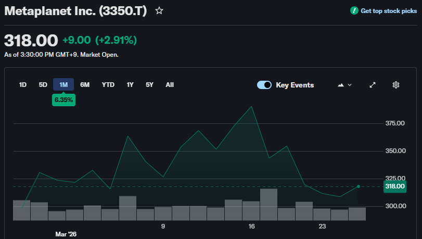Add Metaplanet to watchlist star icon
Image resolution: width=422 pixels, height=239 pixels.
(159, 10)
